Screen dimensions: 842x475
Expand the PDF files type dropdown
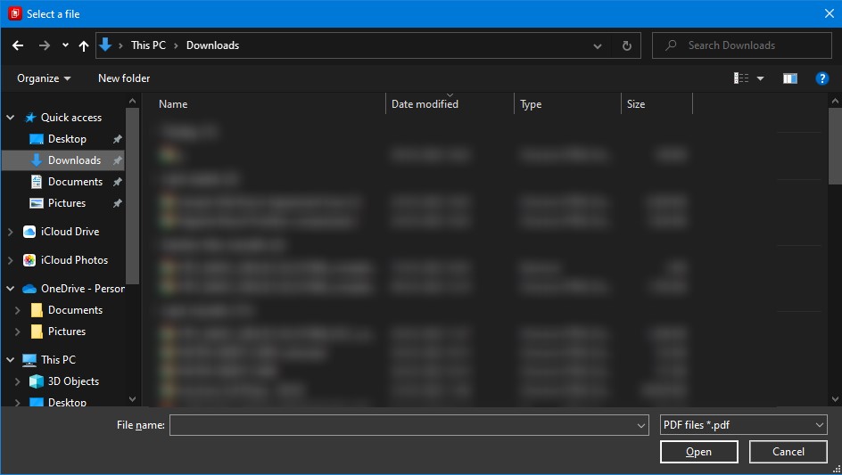(743, 425)
